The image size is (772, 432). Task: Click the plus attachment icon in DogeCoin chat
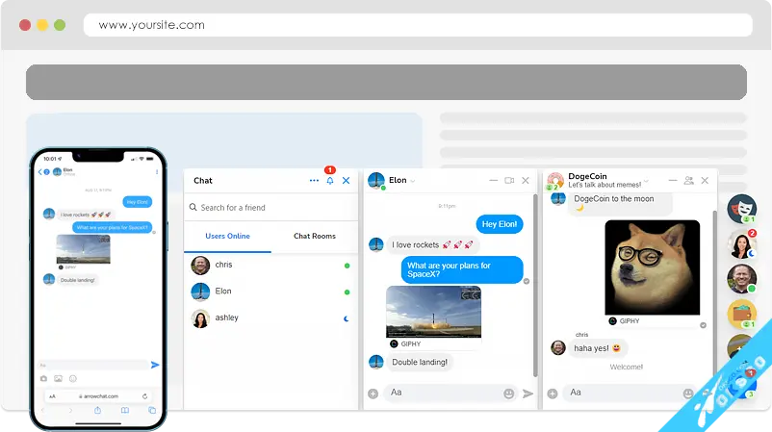coord(553,394)
